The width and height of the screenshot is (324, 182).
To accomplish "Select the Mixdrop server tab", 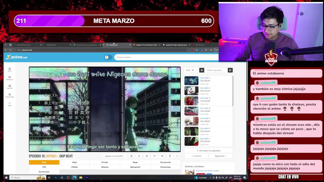I will (105, 167).
